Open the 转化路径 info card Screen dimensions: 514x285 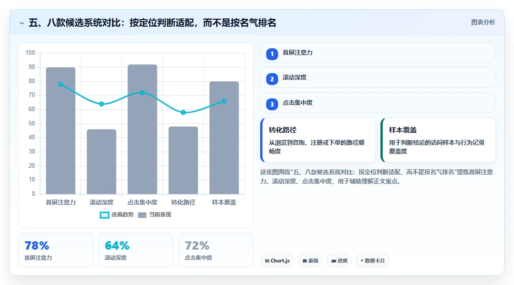318,140
